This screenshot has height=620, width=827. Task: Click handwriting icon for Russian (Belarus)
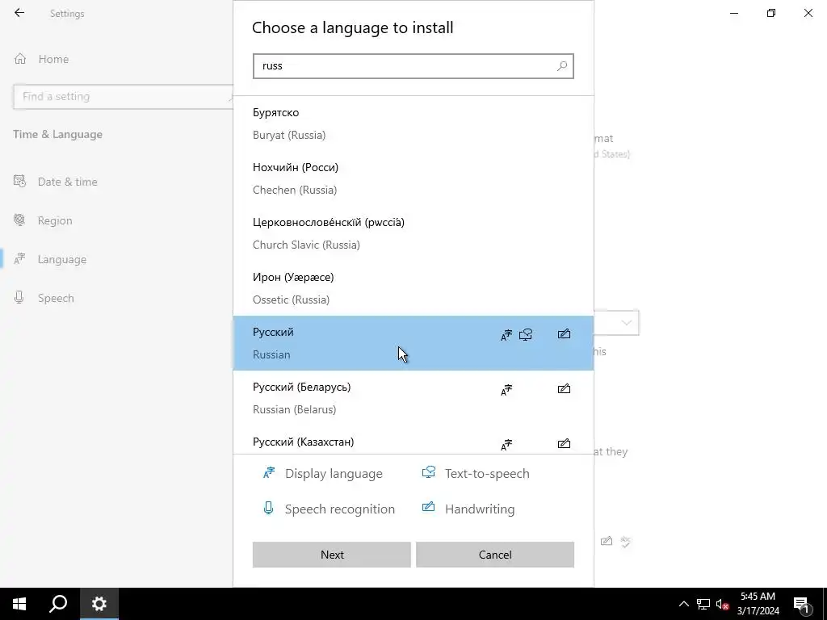pyautogui.click(x=564, y=388)
